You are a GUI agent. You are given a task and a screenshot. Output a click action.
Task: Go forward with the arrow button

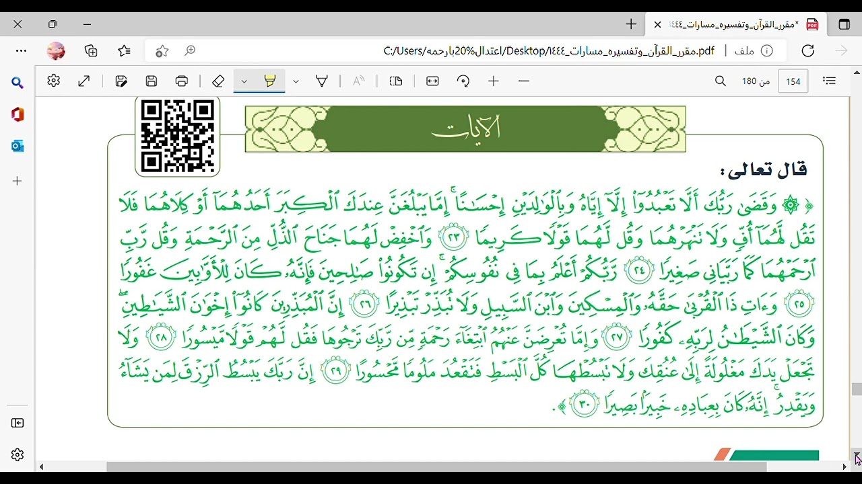pos(841,50)
